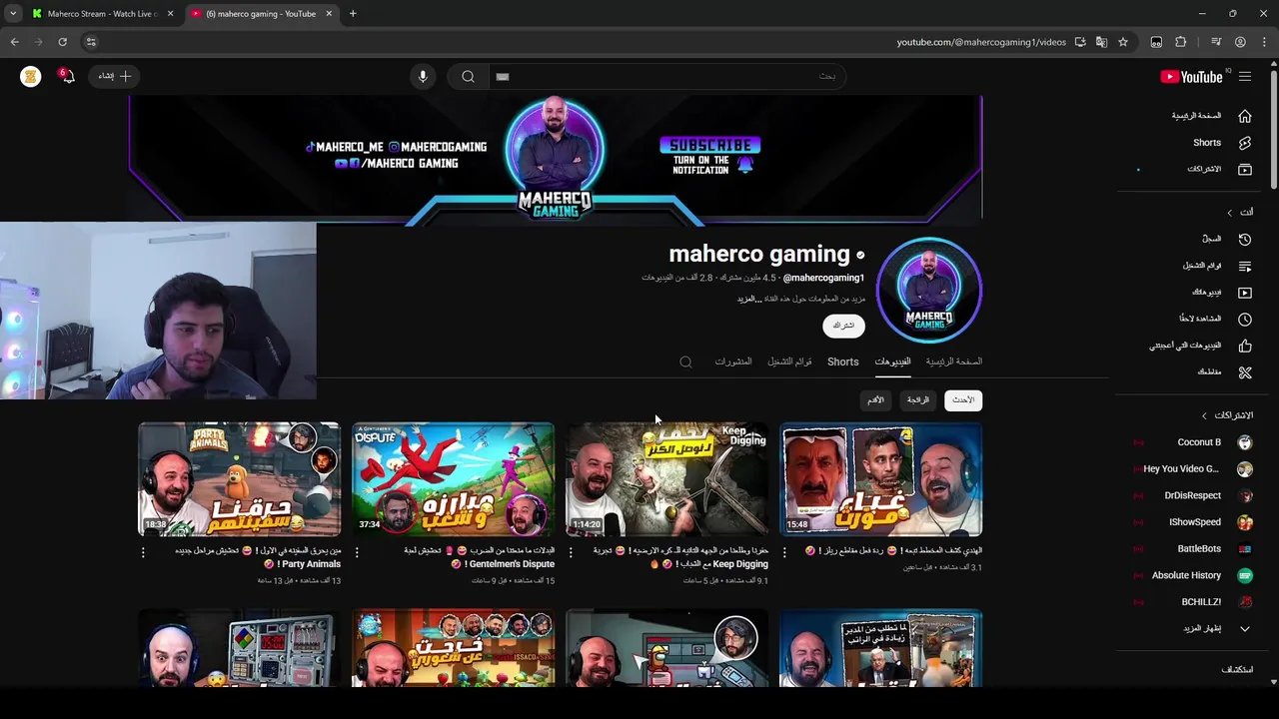Open IShowSpeed subscription channel
Image resolution: width=1279 pixels, height=719 pixels.
[1195, 522]
